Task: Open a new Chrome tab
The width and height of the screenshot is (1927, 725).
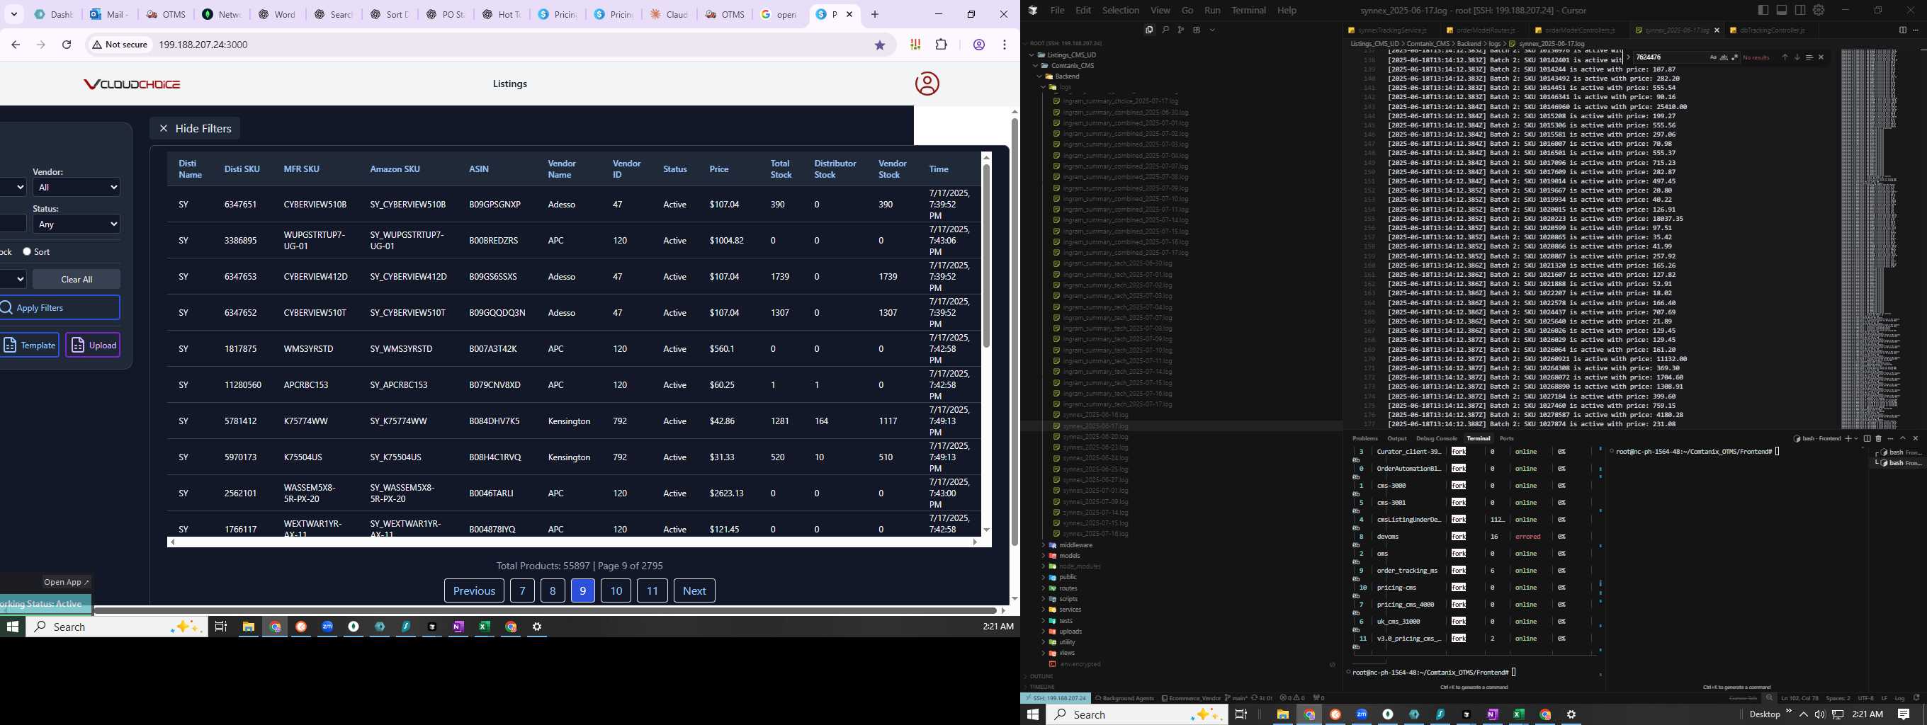Action: click(x=875, y=14)
